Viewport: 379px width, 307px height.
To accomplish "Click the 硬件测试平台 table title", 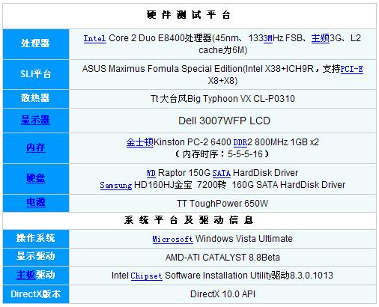I will pos(189,15).
